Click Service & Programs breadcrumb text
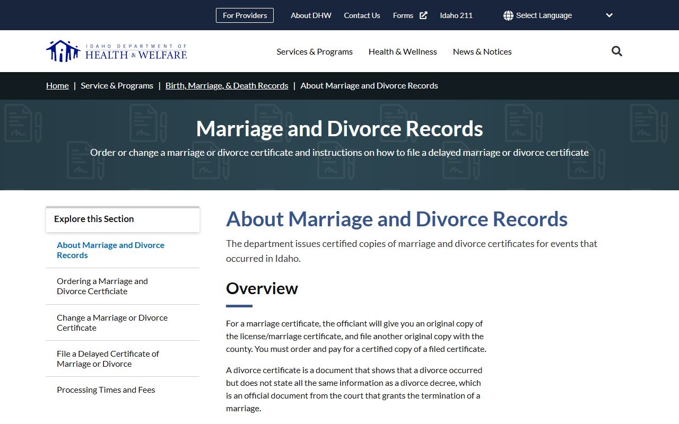 pos(117,85)
